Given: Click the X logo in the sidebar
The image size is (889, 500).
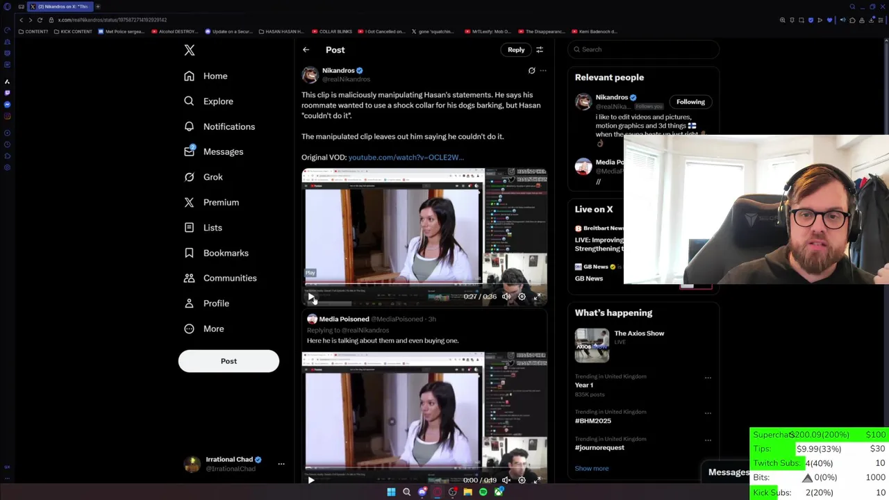Looking at the screenshot, I should click(x=190, y=50).
